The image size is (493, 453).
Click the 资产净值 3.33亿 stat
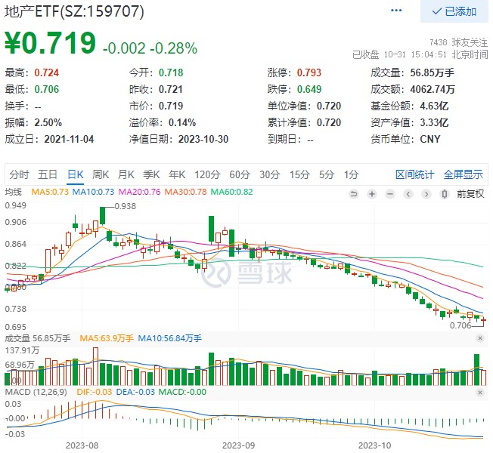tap(410, 122)
